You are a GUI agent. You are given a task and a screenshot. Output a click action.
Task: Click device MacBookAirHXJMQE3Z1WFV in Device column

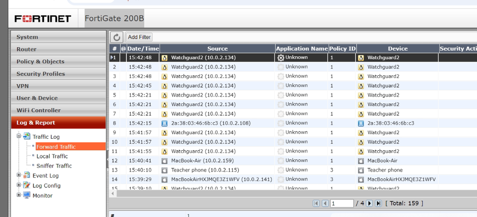(402, 179)
